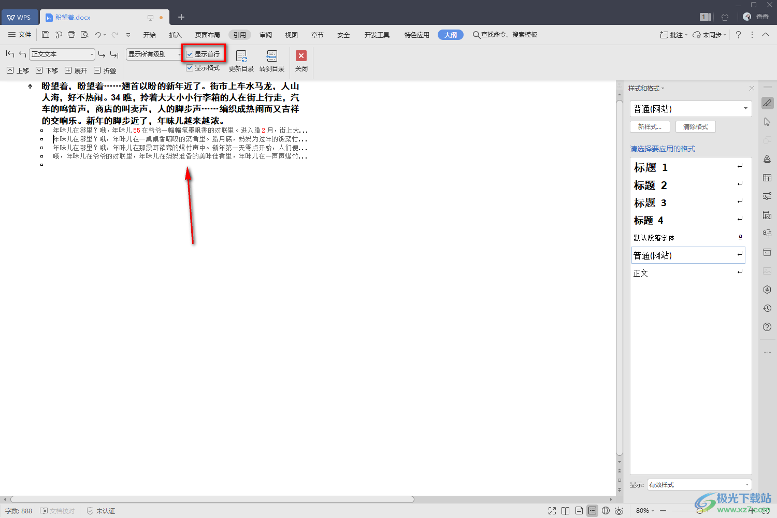This screenshot has height=518, width=777.
Task: Click Update Table of Contents (更新目录)
Action: tap(241, 61)
